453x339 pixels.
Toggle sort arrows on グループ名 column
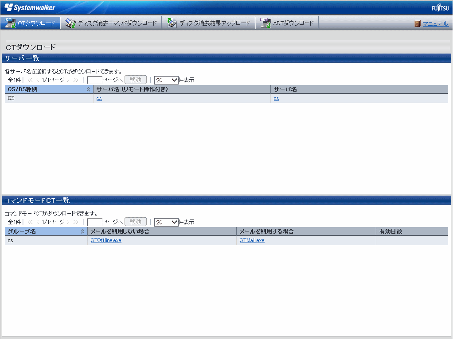pos(82,231)
